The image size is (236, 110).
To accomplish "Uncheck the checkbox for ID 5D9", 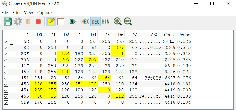I will [x=6, y=103].
